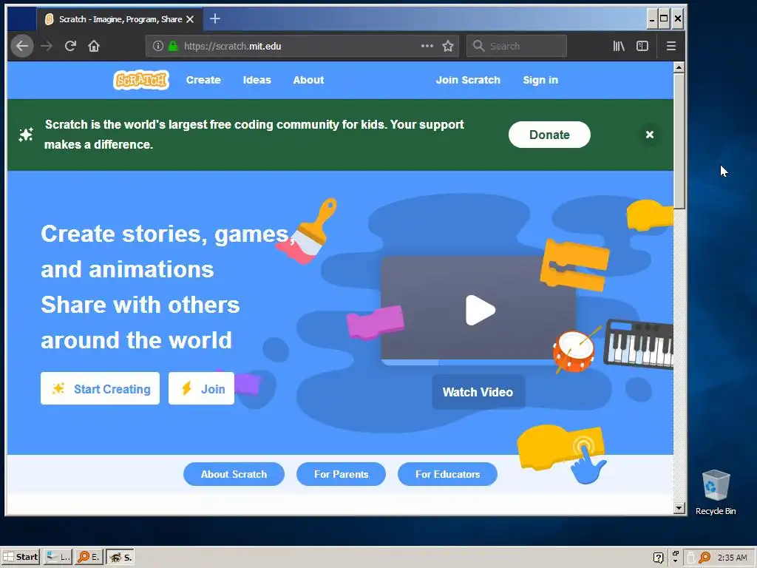The height and width of the screenshot is (568, 757).
Task: Click the browser home icon
Action: tap(94, 47)
